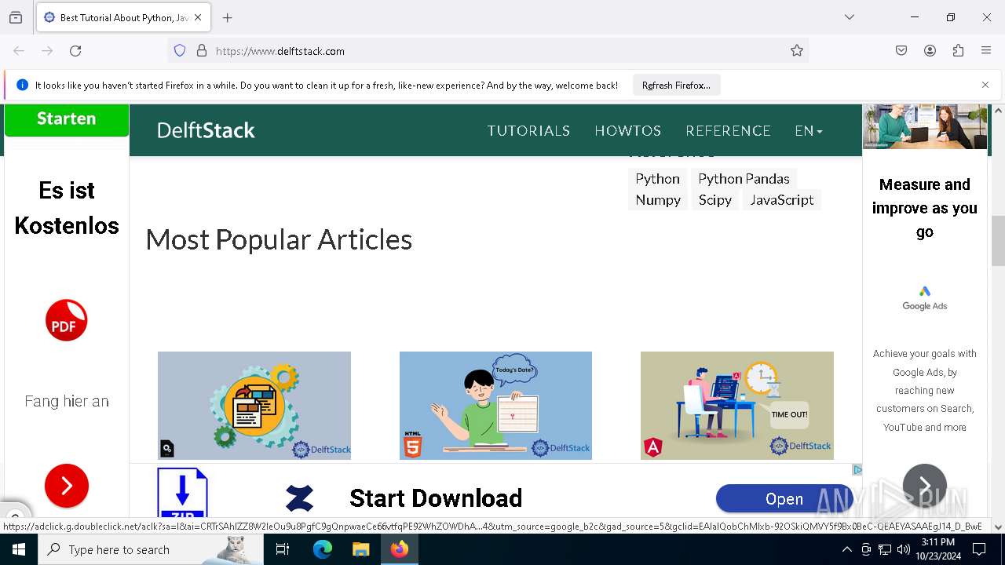Open HOWTOS navigation menu
Screen dimensions: 1005x565
pyautogui.click(x=628, y=131)
